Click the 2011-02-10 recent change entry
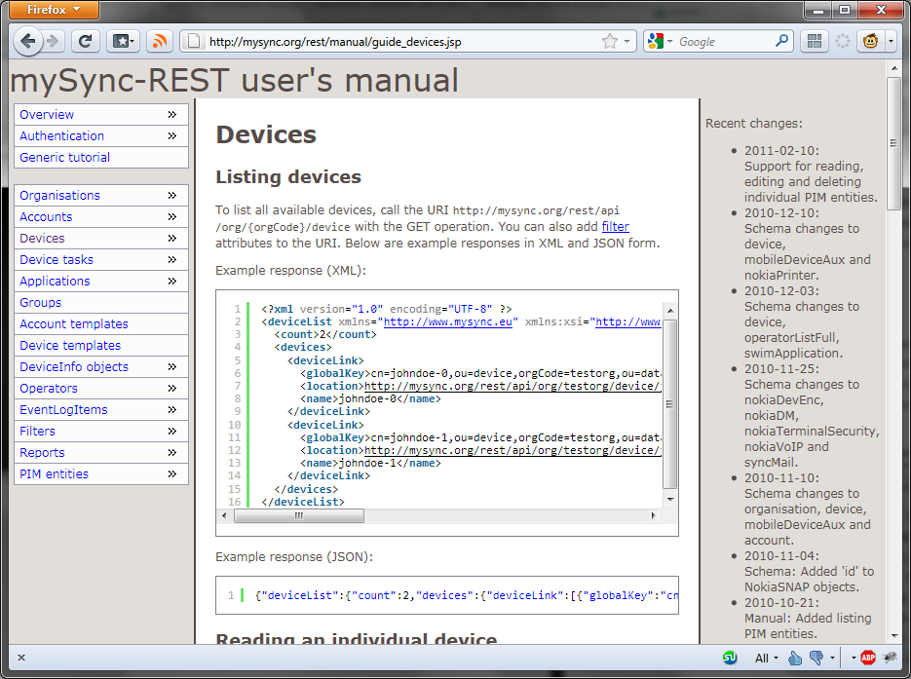This screenshot has height=679, width=911. coord(811,173)
